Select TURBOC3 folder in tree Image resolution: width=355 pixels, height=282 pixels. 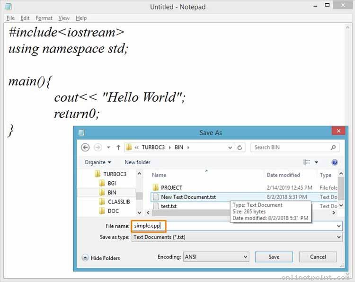point(110,174)
